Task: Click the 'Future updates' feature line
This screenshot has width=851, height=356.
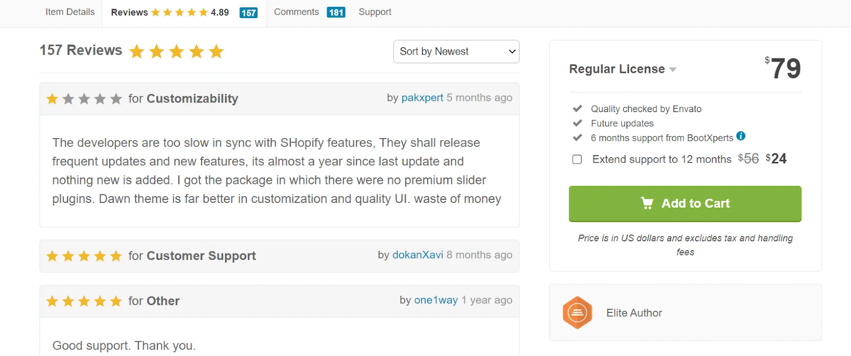Action: click(622, 123)
